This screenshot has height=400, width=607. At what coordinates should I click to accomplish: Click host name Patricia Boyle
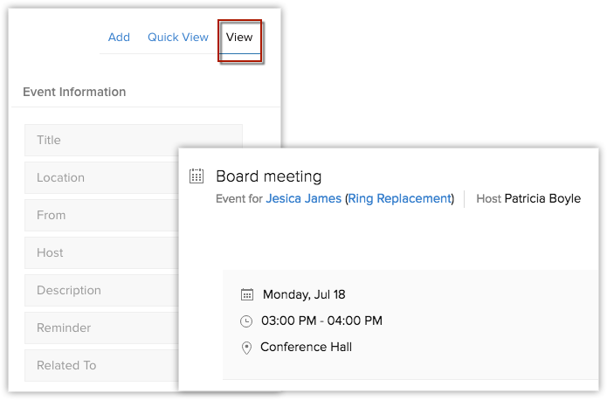point(542,199)
